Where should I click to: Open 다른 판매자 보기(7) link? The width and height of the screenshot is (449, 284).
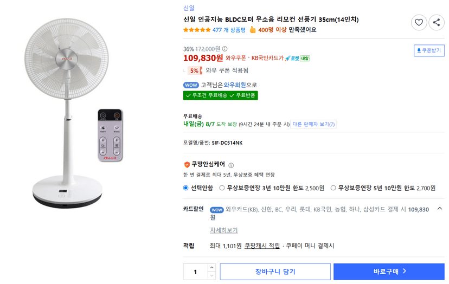tap(313, 124)
